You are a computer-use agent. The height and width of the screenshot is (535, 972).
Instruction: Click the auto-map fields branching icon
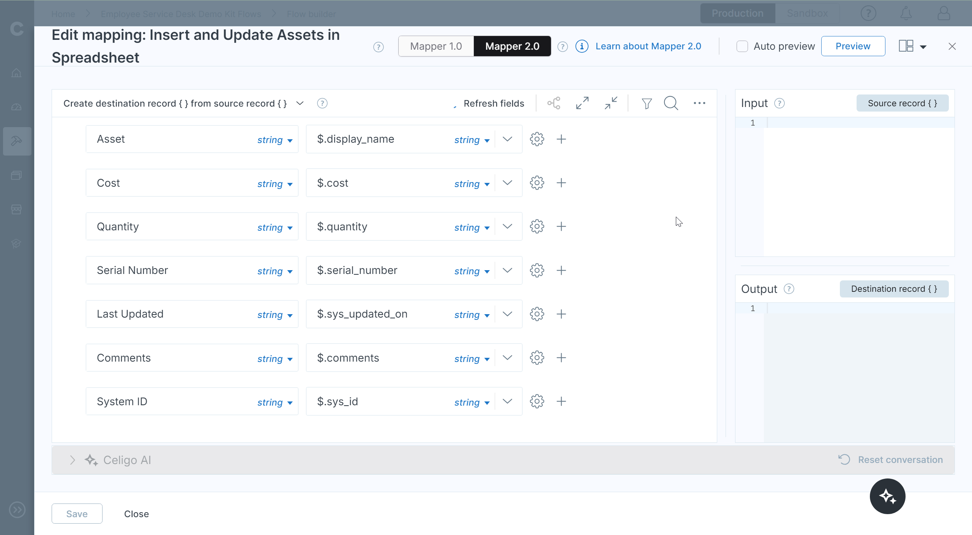554,103
